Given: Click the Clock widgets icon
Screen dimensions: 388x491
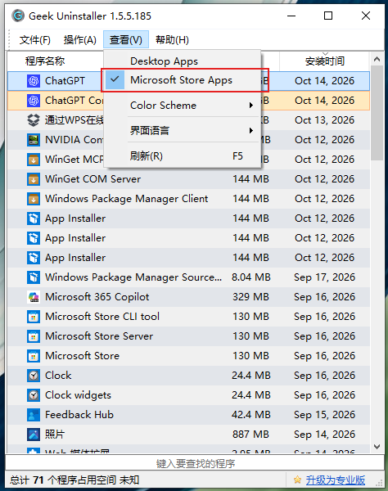Looking at the screenshot, I should (x=34, y=395).
